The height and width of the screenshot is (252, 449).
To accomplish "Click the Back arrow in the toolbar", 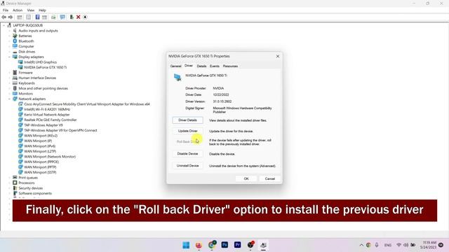I will 4,17.
